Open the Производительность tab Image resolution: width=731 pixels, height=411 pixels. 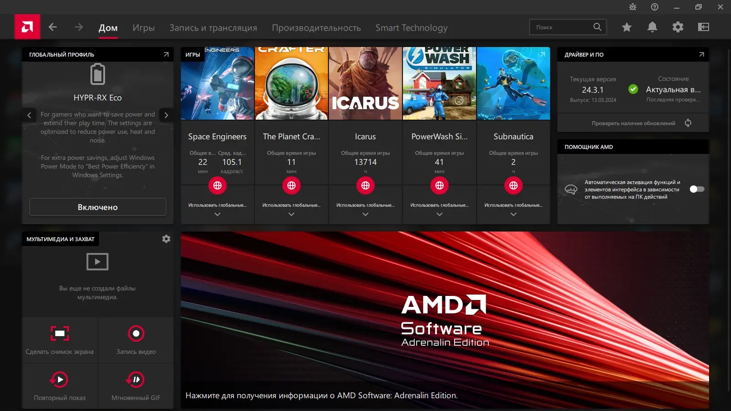316,28
